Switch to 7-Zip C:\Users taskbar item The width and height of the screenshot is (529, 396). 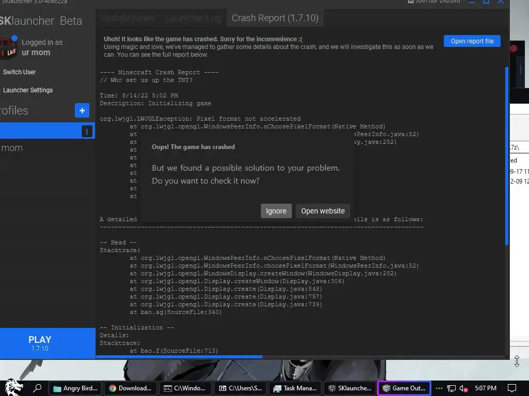coord(240,388)
